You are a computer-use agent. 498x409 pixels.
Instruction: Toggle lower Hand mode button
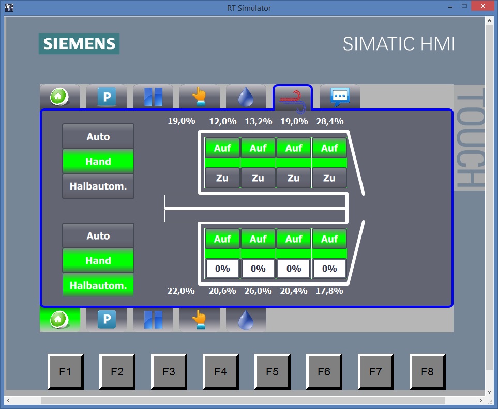click(x=98, y=261)
